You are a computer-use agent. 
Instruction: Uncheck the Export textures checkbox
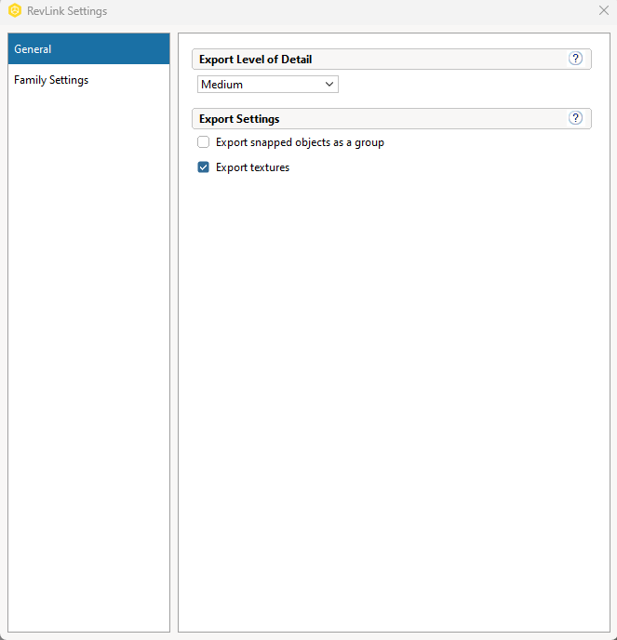click(204, 167)
